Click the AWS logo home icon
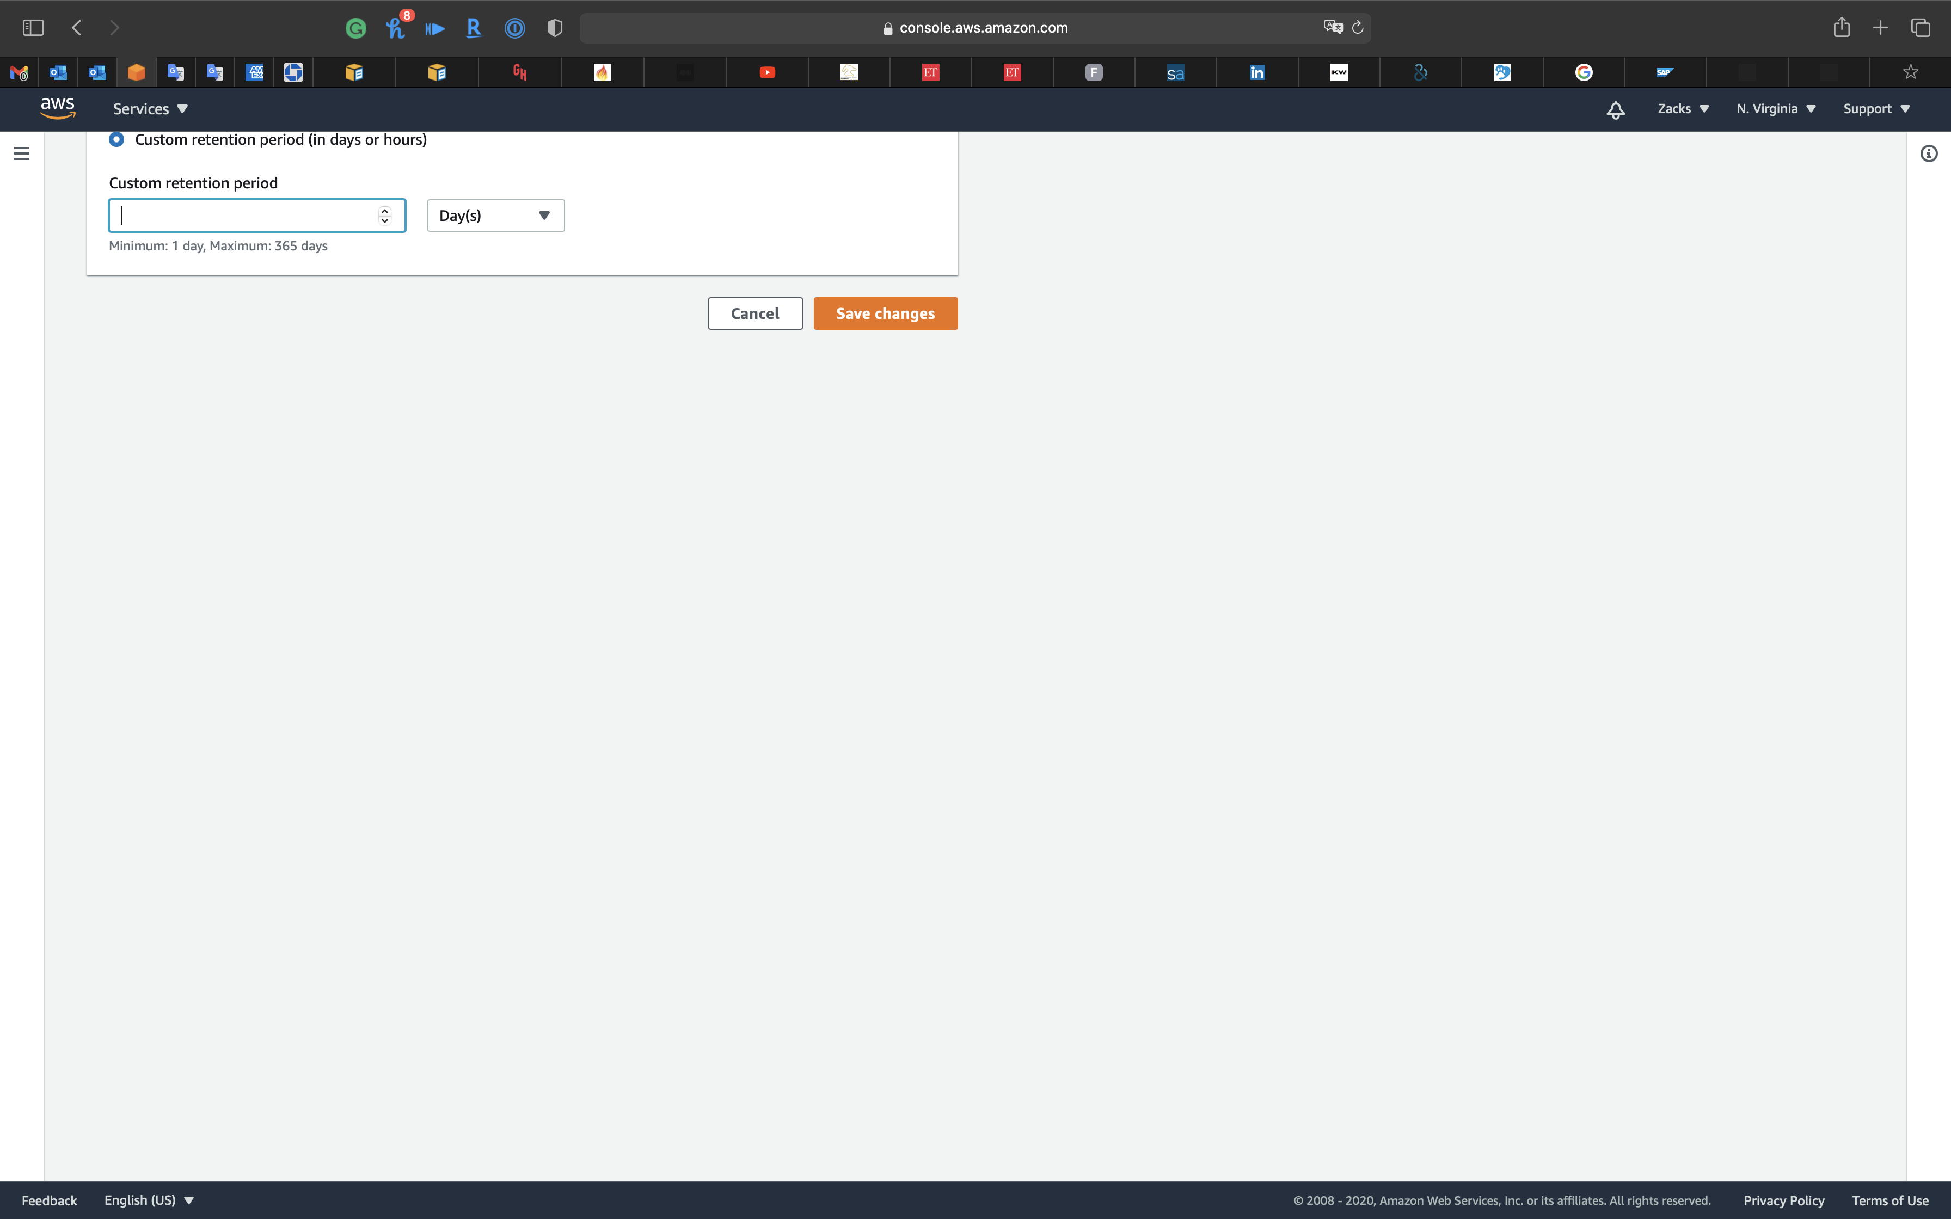Image resolution: width=1951 pixels, height=1219 pixels. 57,108
